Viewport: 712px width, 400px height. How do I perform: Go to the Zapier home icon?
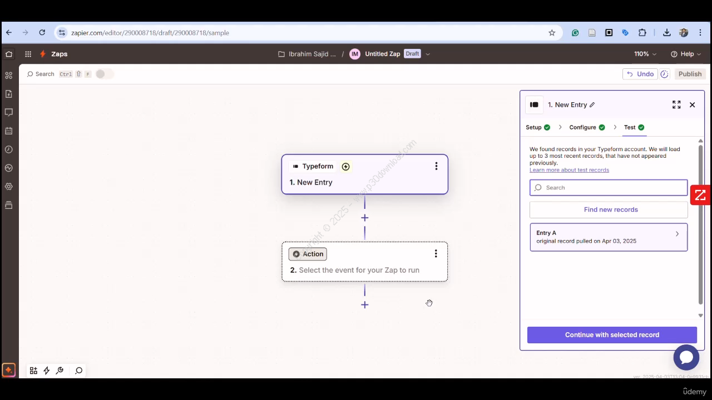tap(9, 54)
